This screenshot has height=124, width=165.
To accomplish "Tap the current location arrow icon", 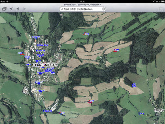I will click(x=11, y=9).
